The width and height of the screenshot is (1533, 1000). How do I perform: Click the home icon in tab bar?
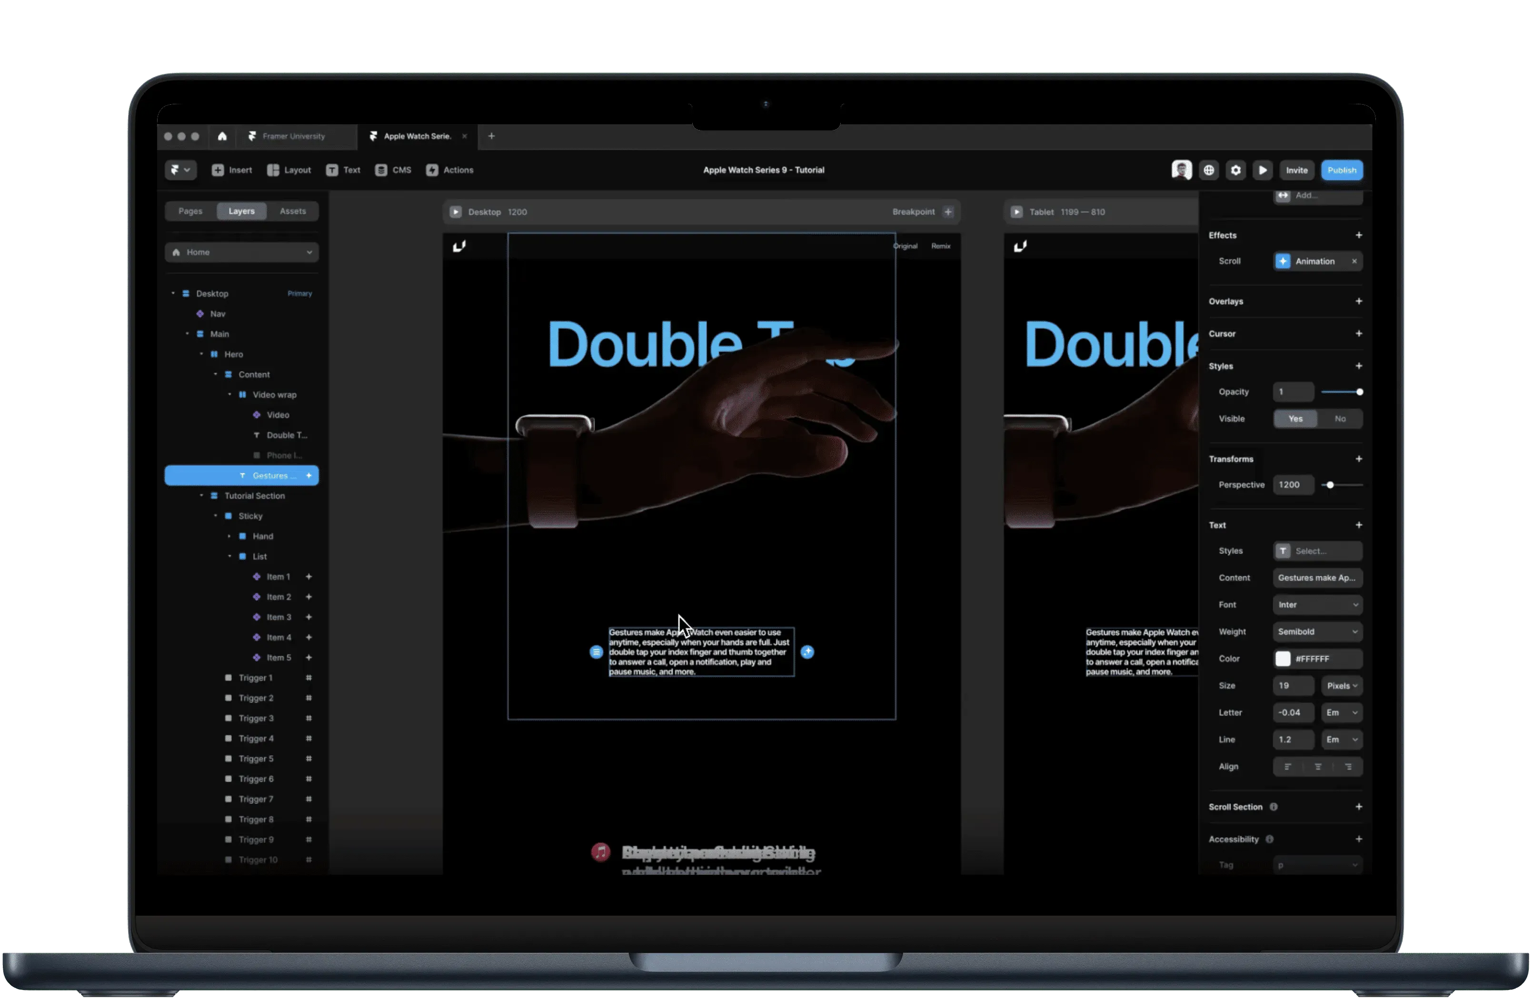tap(222, 136)
